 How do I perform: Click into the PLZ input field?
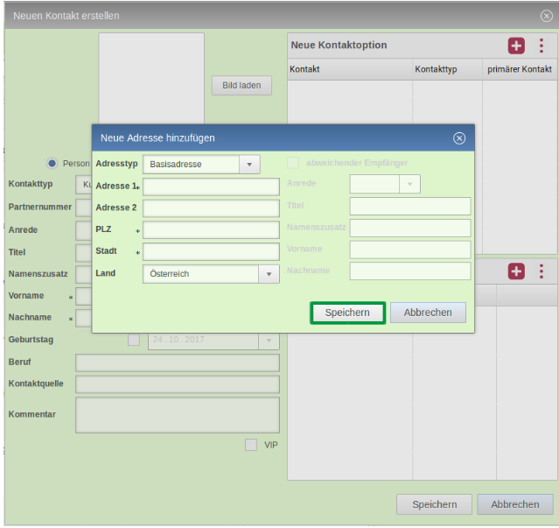coord(211,230)
